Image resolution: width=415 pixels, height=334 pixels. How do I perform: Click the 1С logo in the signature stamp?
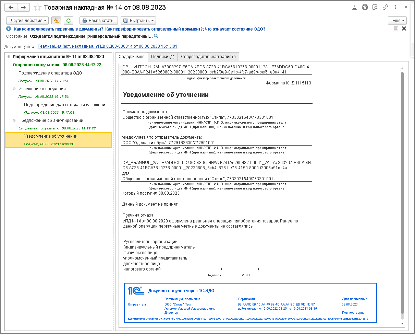pyautogui.click(x=136, y=291)
